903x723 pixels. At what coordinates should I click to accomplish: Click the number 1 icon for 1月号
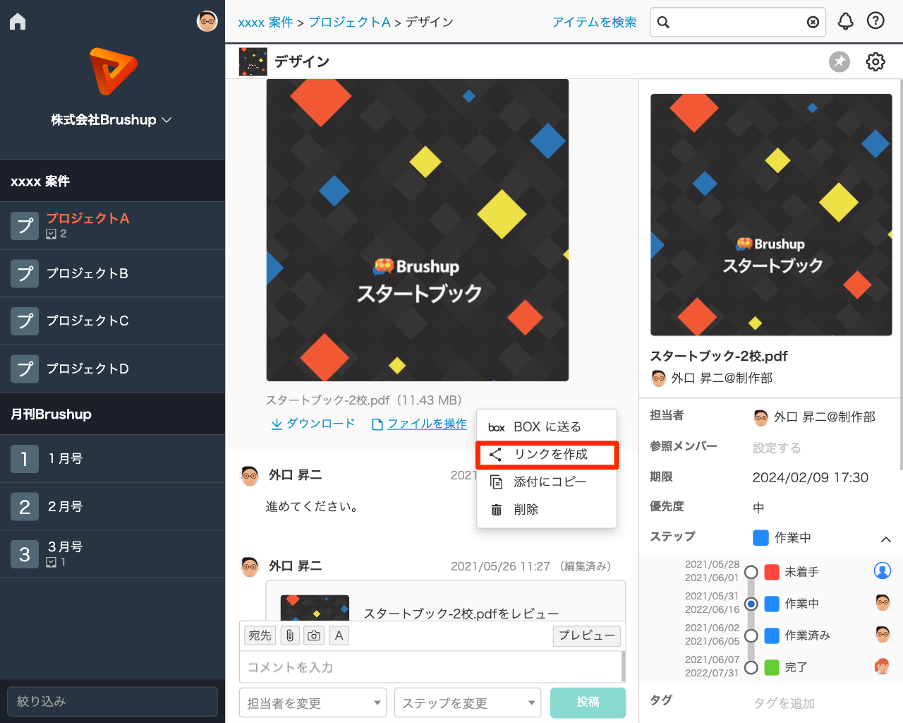[x=25, y=459]
